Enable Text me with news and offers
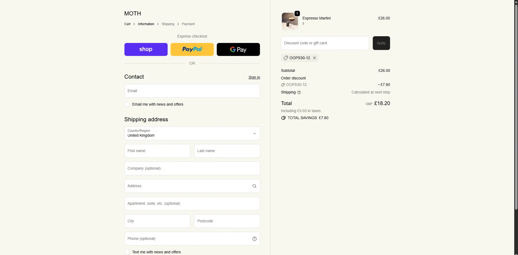 [127, 252]
